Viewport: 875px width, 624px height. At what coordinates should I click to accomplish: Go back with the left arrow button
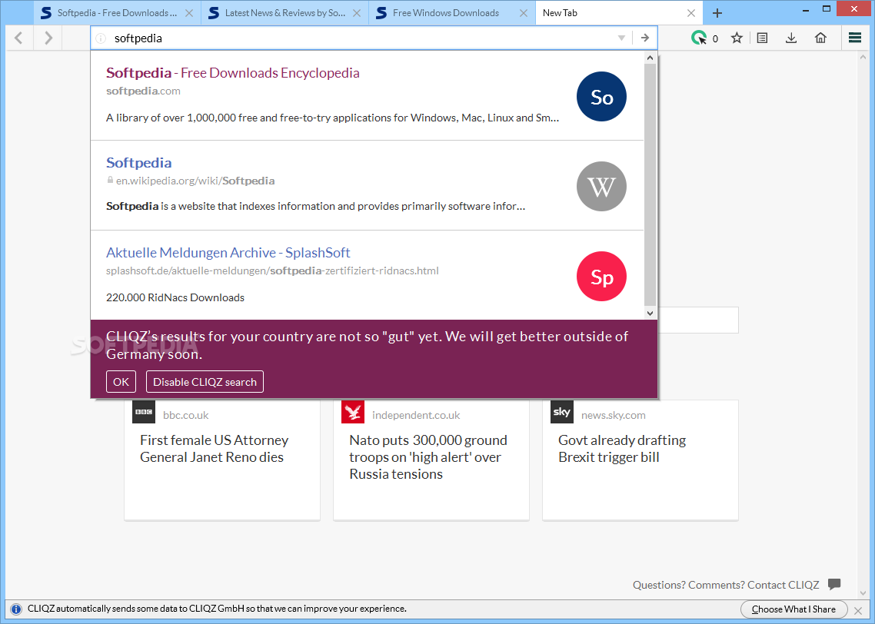coord(19,38)
